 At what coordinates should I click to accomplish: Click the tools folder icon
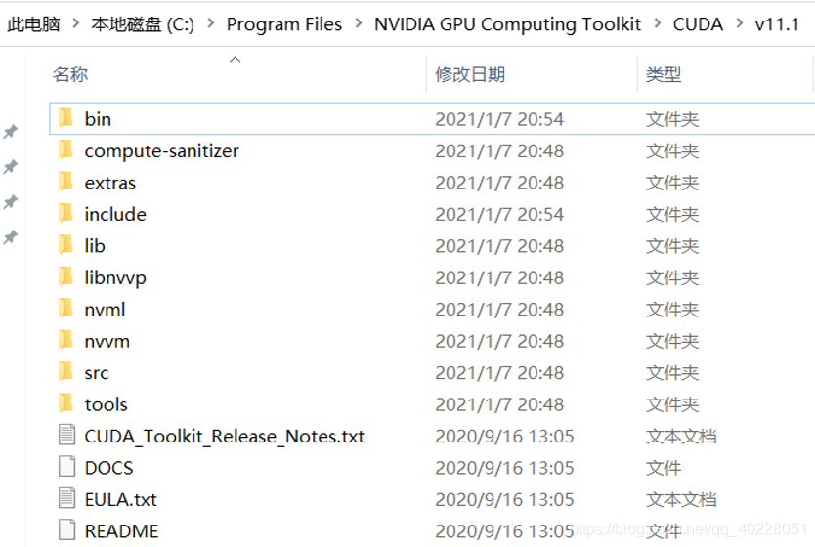[65, 404]
